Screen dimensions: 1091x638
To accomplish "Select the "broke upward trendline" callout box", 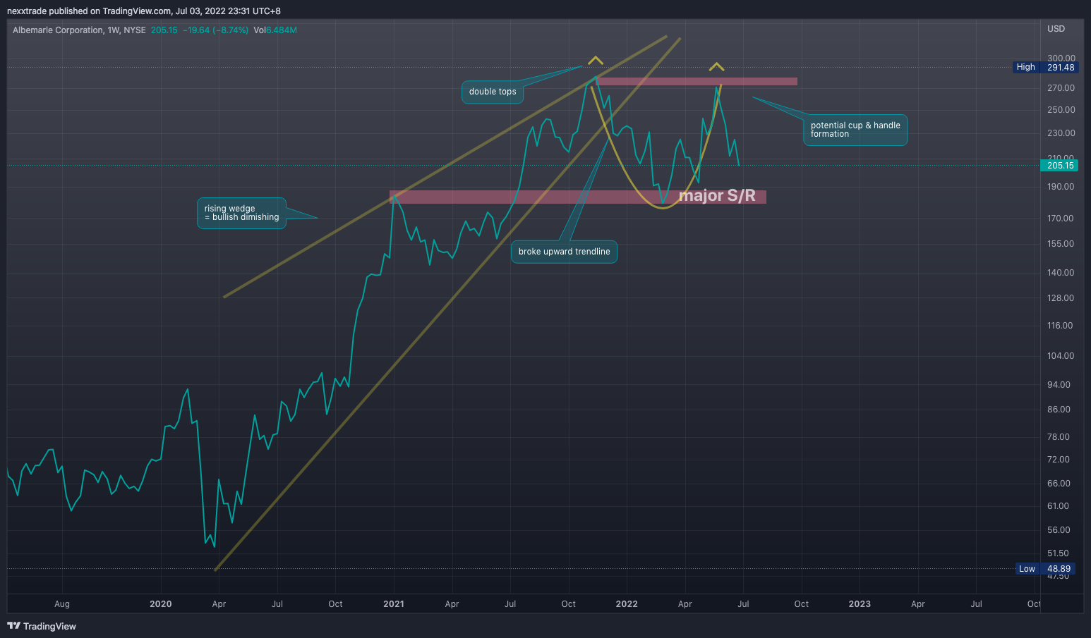I will pos(564,252).
